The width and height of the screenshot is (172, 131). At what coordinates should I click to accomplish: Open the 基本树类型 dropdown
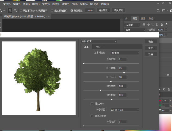coord(125,53)
